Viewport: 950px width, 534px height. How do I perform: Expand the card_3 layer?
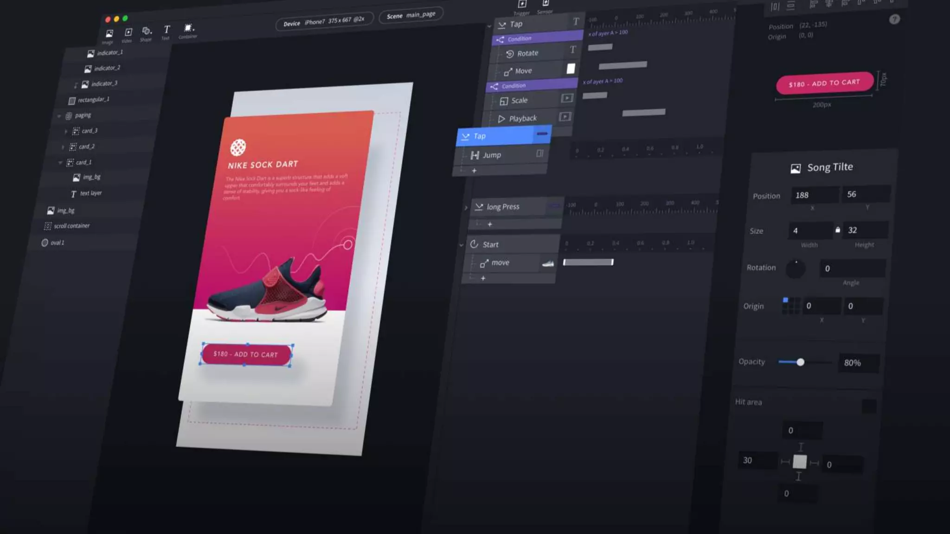pyautogui.click(x=66, y=132)
